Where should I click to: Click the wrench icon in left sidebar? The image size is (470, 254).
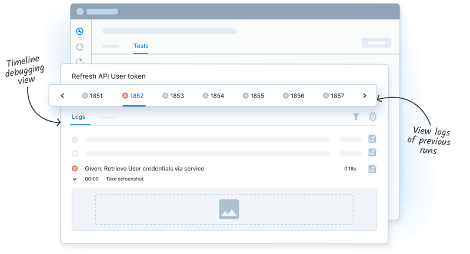[79, 31]
